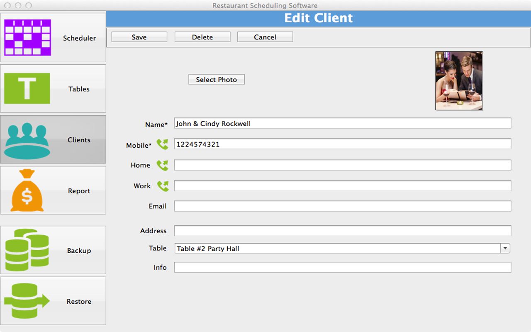The height and width of the screenshot is (332, 531).
Task: Click the Email field label
Action: pyautogui.click(x=158, y=206)
